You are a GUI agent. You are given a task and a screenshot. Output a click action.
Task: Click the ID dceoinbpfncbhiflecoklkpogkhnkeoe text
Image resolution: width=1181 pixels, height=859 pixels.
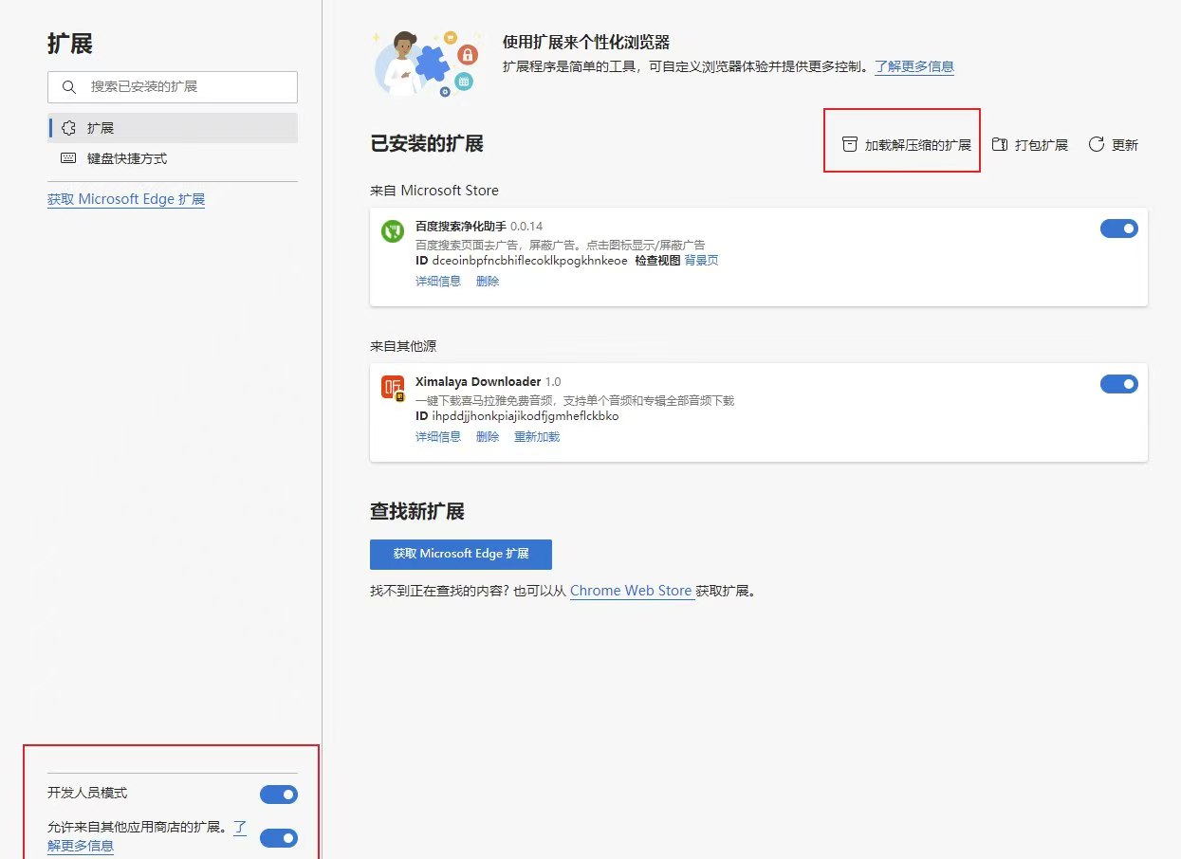tap(522, 261)
